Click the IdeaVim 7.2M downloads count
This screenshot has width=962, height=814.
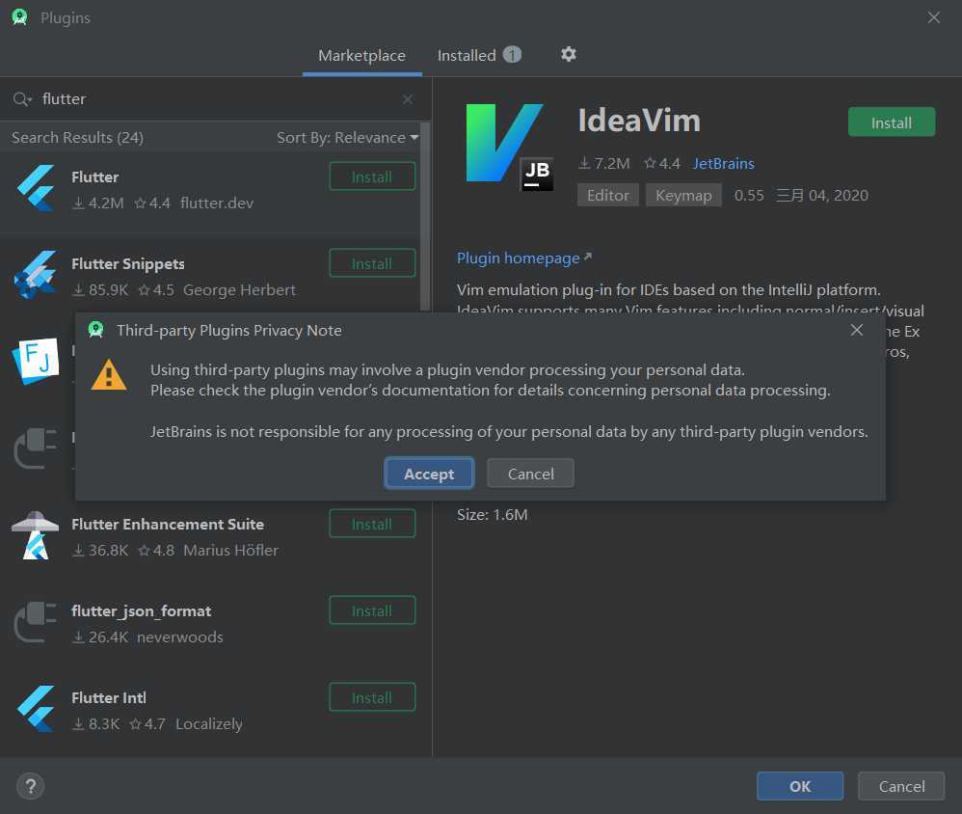pos(603,163)
